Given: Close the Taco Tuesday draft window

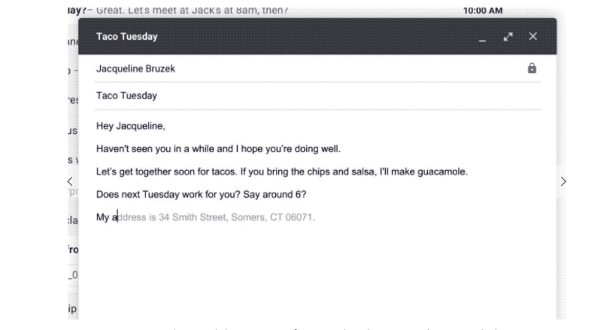Looking at the screenshot, I should point(533,37).
